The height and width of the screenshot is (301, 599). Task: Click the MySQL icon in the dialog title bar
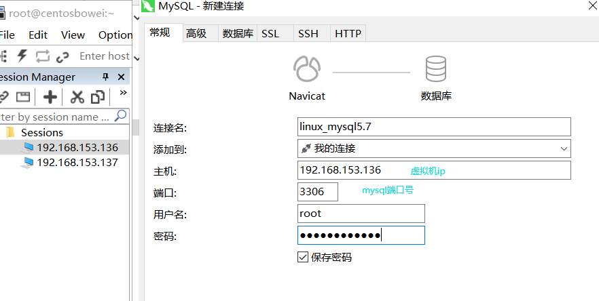[148, 6]
